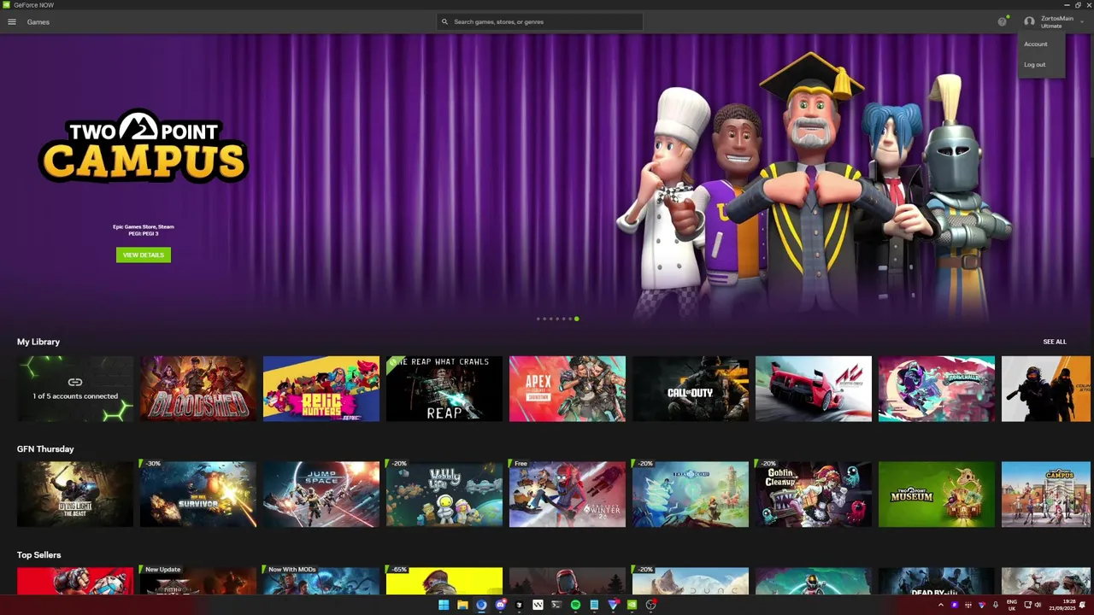This screenshot has width=1094, height=615.
Task: Open Dying Light The Beast tile
Action: pyautogui.click(x=75, y=495)
